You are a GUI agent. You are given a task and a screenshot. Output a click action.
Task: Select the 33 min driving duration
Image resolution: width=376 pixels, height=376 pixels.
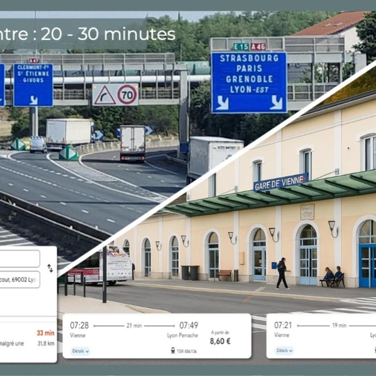[46, 333]
